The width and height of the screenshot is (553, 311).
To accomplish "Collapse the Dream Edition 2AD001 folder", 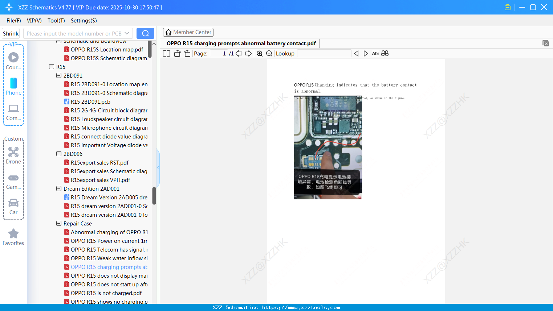I will [x=59, y=188].
